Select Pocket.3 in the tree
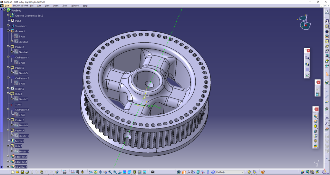330x175 pixels. point(20,120)
